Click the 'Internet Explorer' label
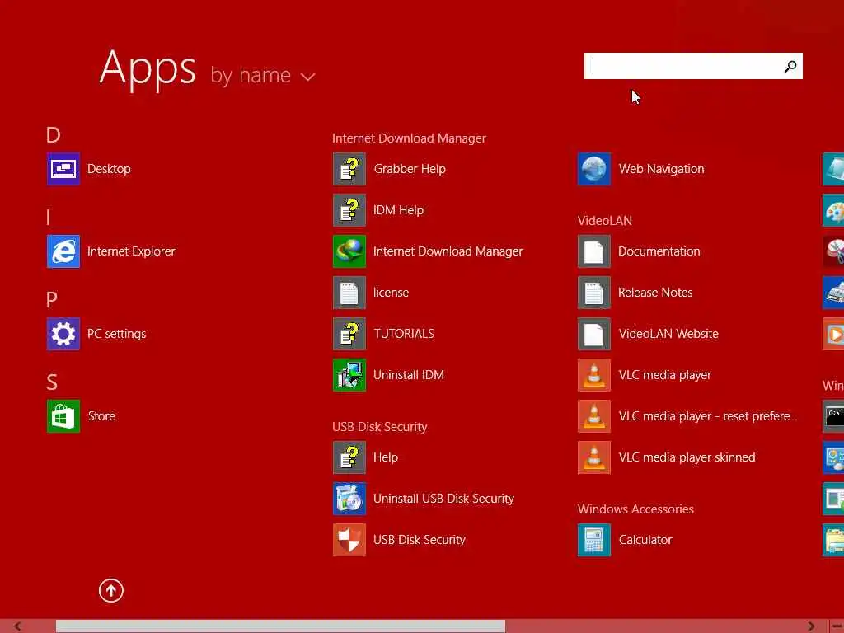Image resolution: width=844 pixels, height=633 pixels. tap(131, 251)
